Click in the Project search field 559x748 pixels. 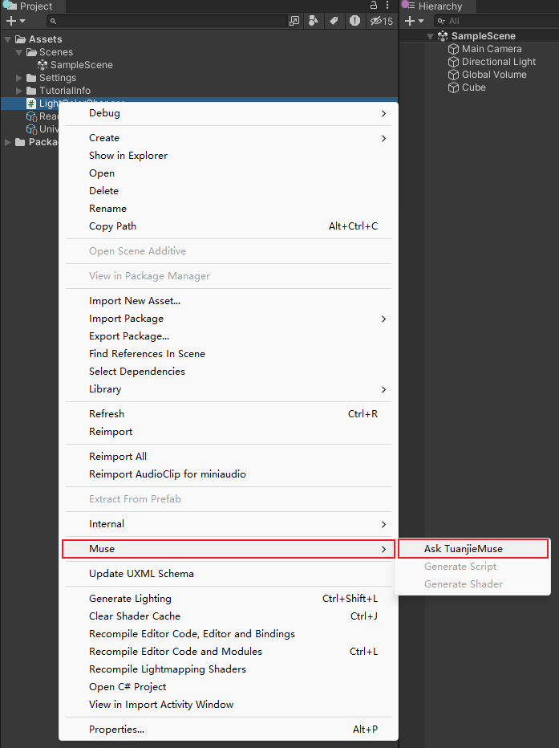(x=168, y=21)
